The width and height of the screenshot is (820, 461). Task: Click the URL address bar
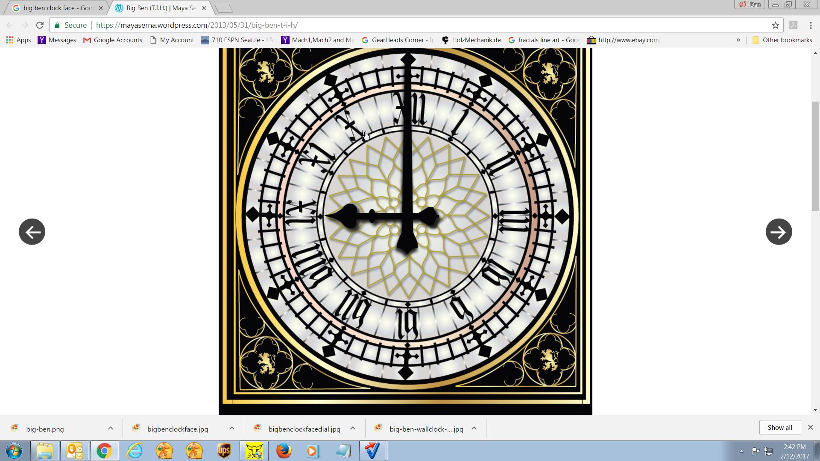point(384,25)
